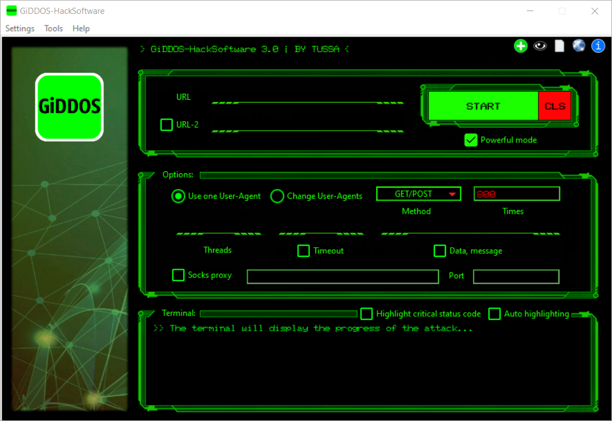612x421 pixels.
Task: Click the eye icon in top toolbar
Action: (x=540, y=46)
